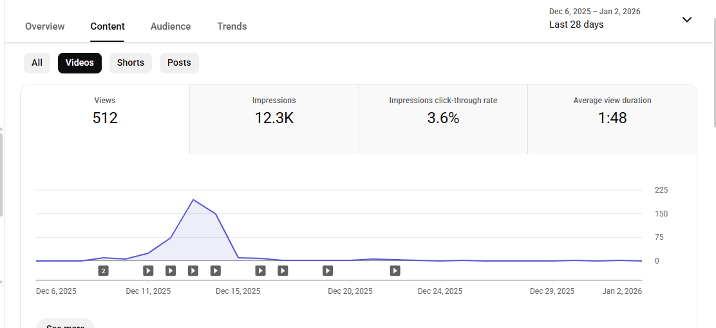The image size is (716, 328).
Task: Click the Average view duration card
Action: (612, 119)
